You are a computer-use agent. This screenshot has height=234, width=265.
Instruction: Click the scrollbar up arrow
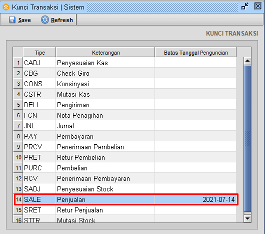click(x=247, y=61)
